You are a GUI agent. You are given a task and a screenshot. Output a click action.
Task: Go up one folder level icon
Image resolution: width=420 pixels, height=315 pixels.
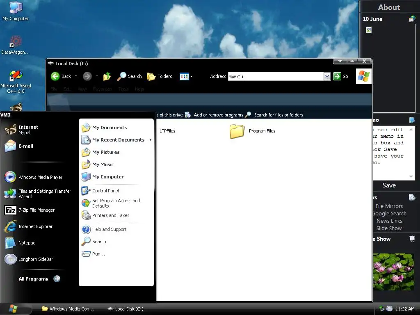[107, 76]
